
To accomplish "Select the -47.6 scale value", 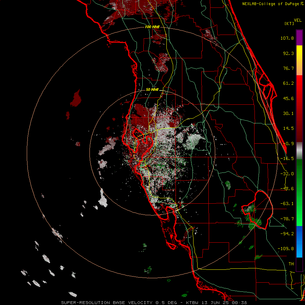I will click(x=287, y=189).
